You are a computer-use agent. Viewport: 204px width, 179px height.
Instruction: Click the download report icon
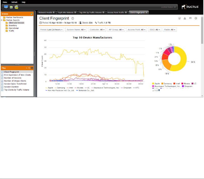pos(185,18)
